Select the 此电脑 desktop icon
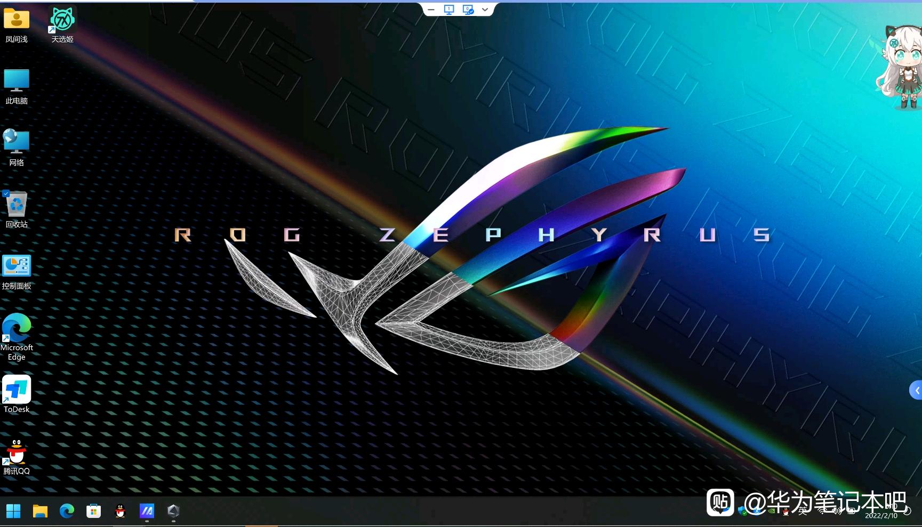 click(x=17, y=87)
